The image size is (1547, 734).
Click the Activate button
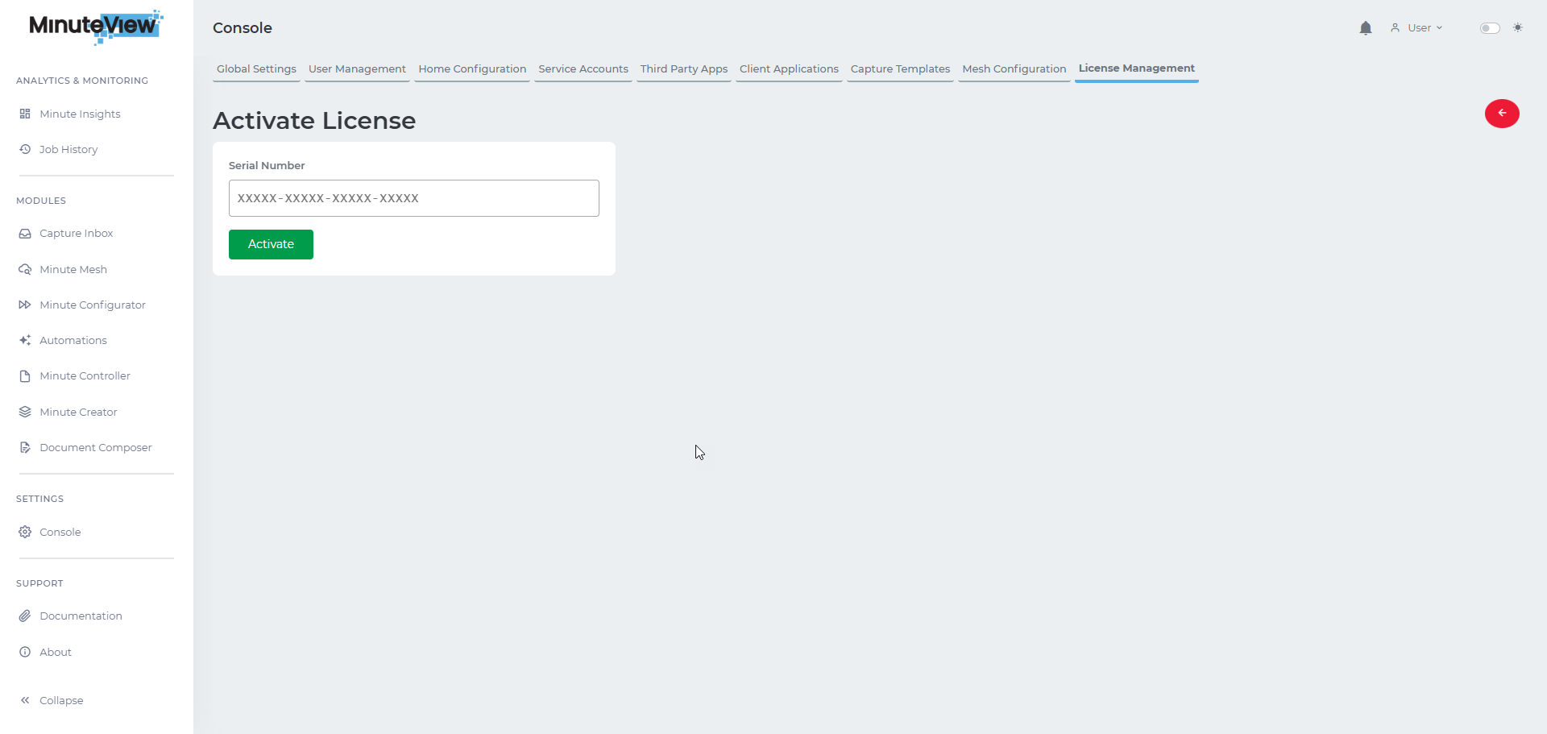click(271, 245)
